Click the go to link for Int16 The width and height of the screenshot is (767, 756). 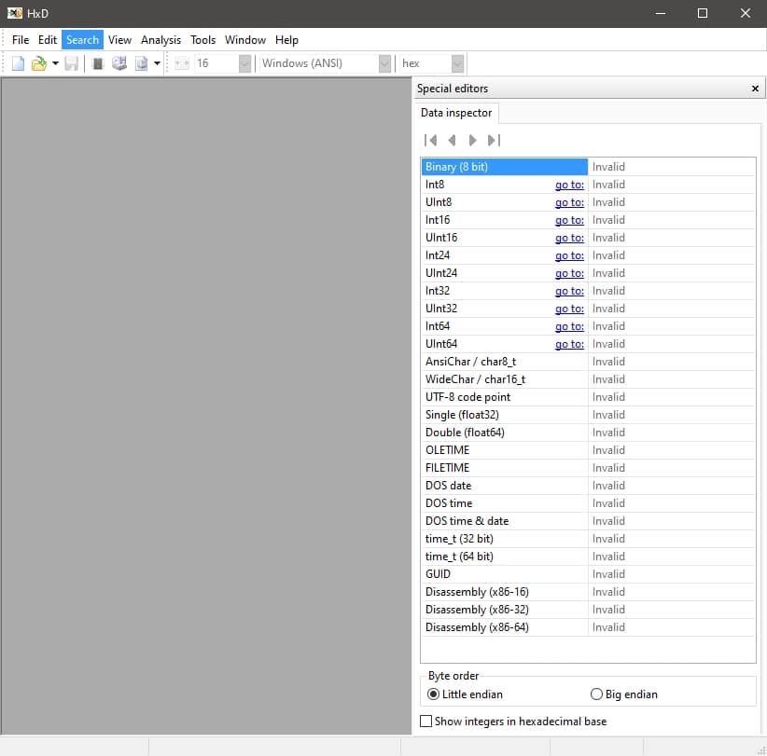(569, 220)
